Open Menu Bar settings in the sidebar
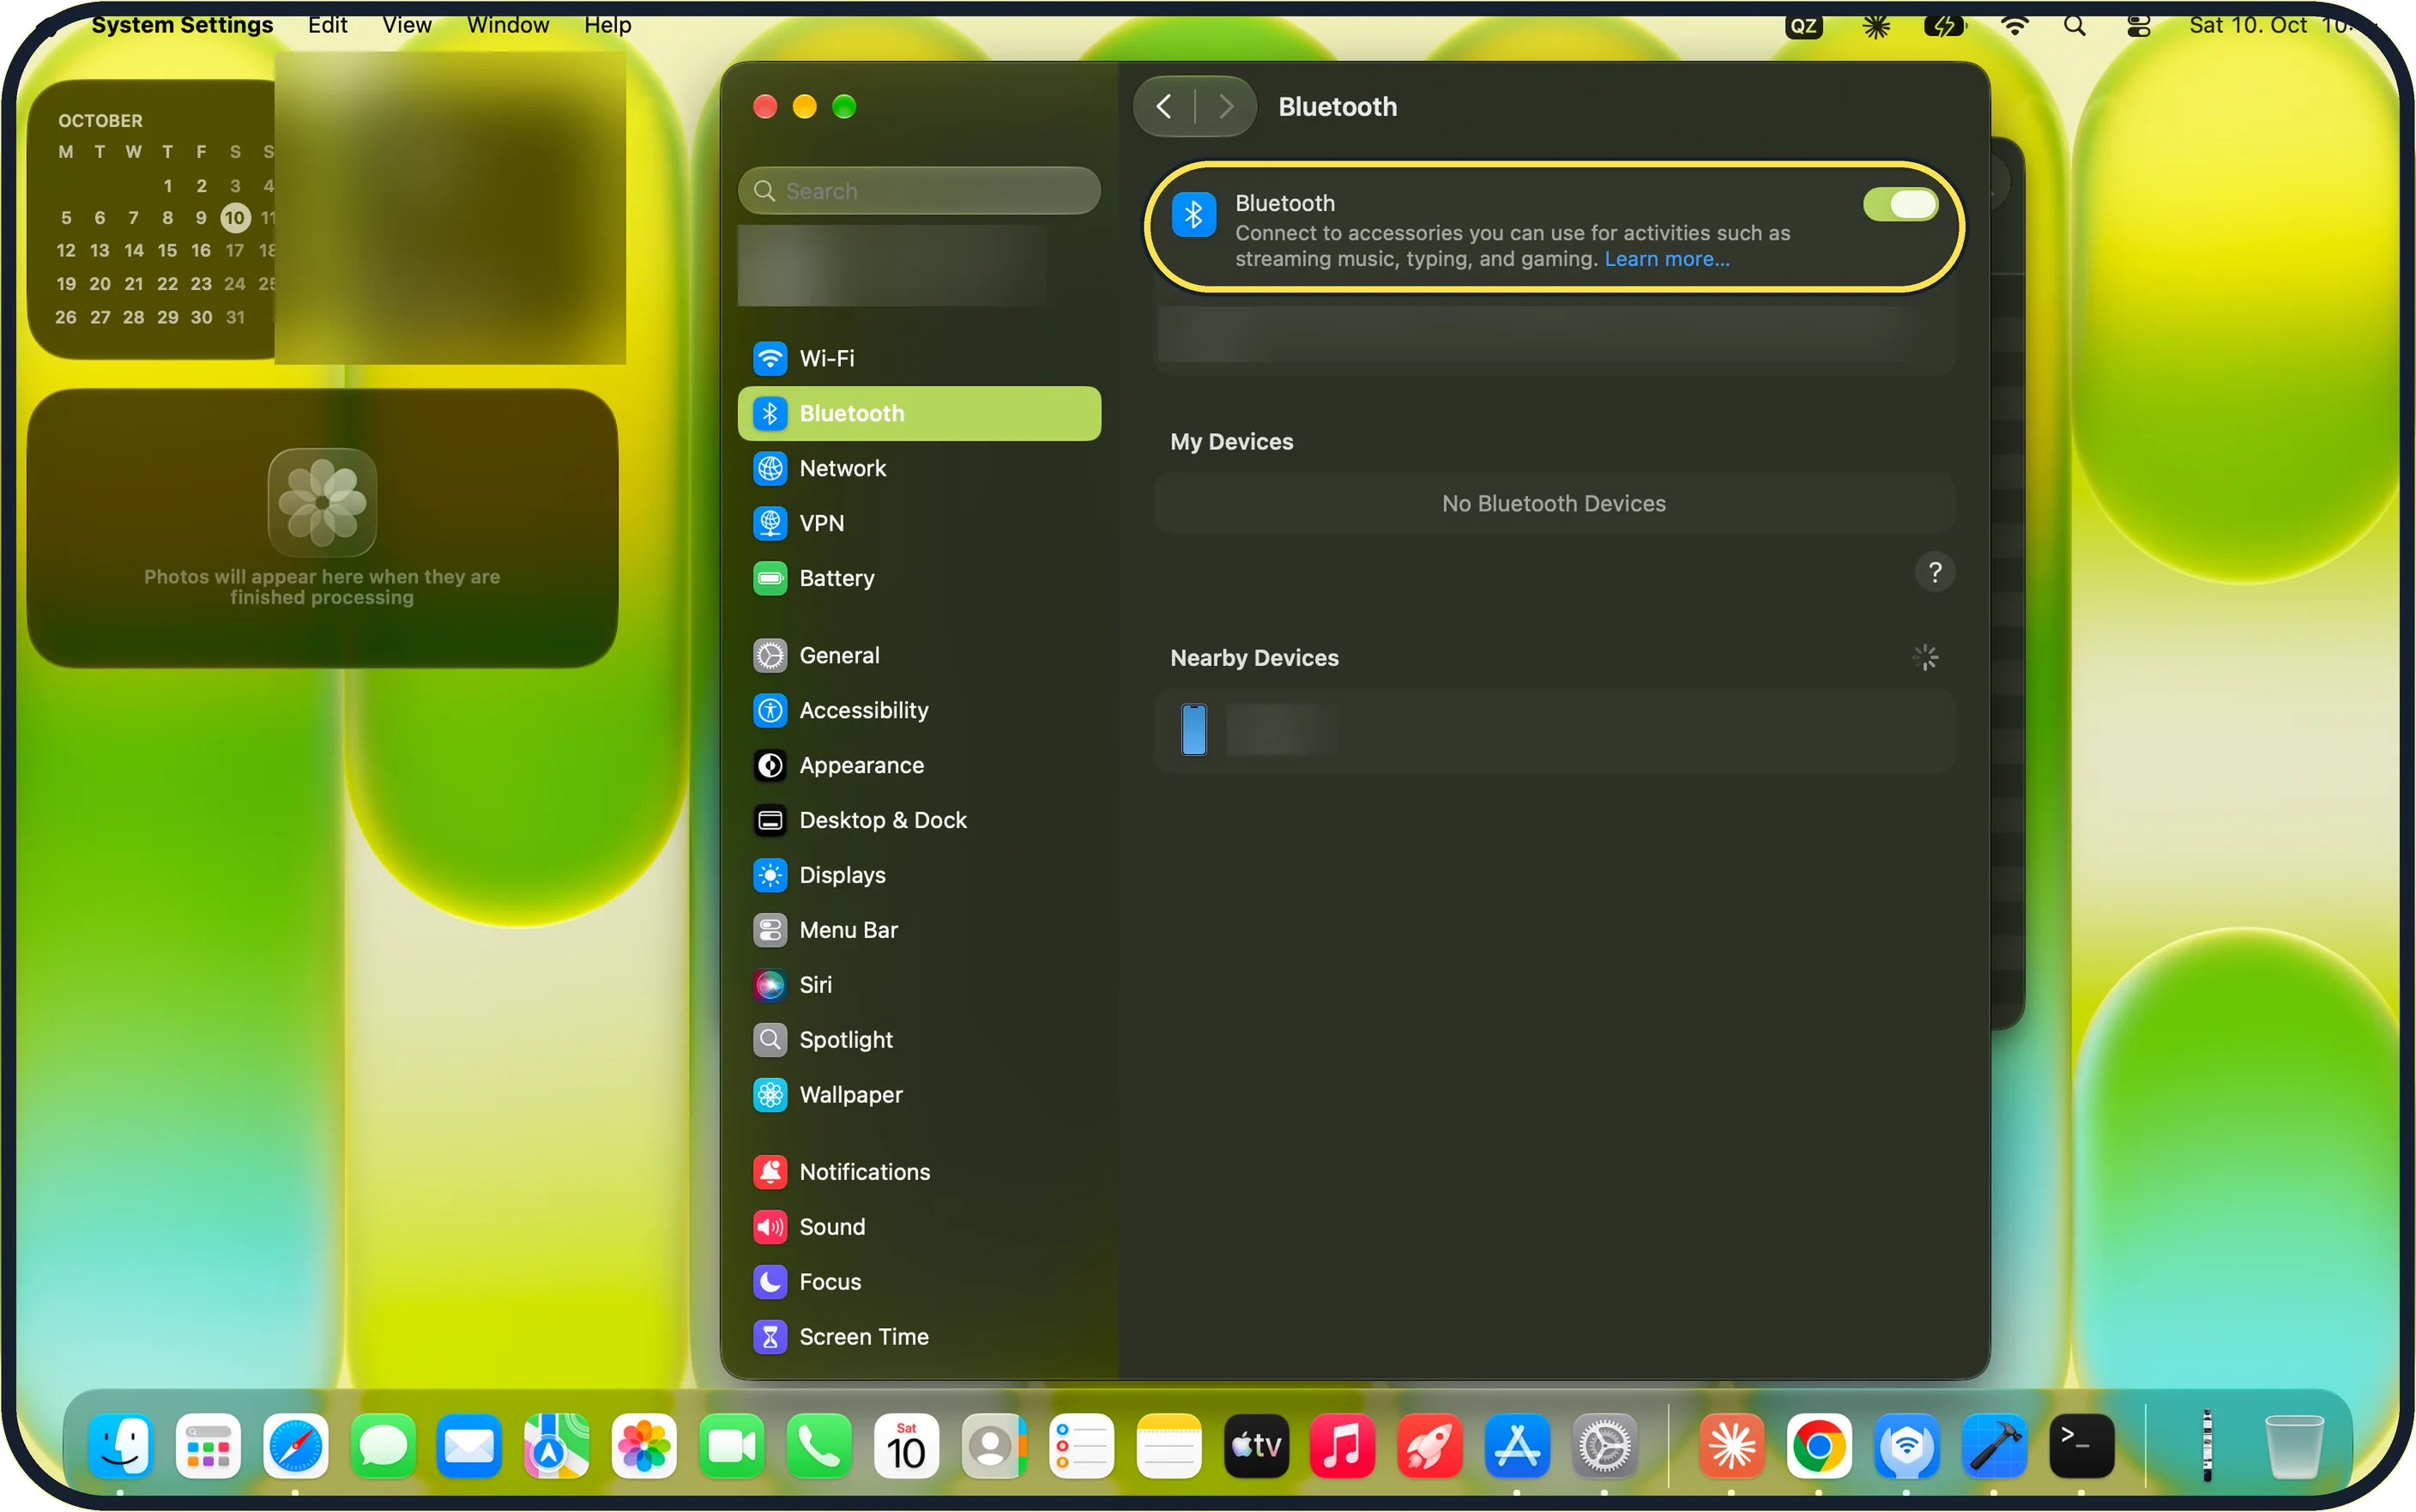The height and width of the screenshot is (1512, 2416). [x=919, y=930]
